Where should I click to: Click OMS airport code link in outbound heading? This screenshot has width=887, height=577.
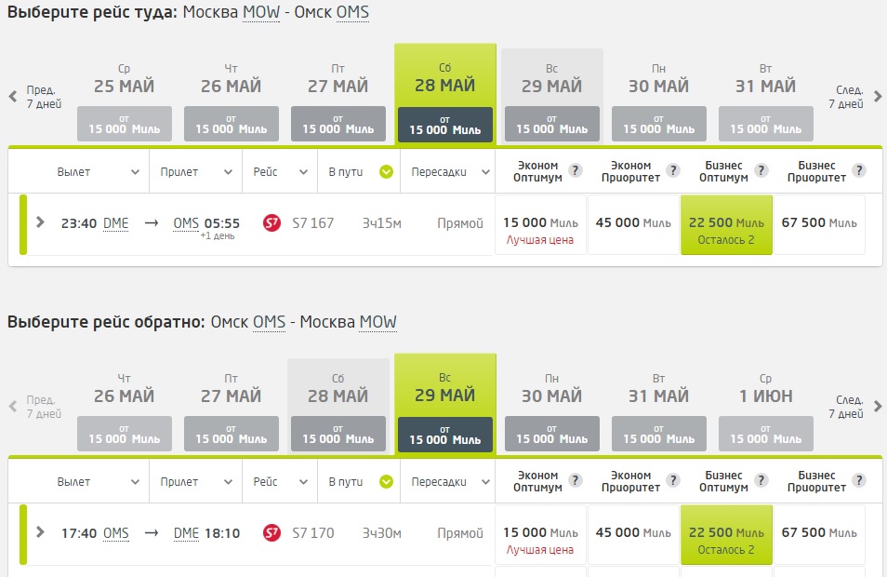point(352,12)
